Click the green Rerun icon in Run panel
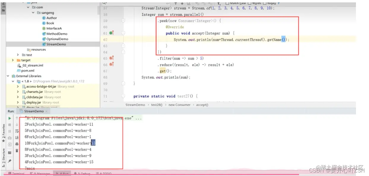Image resolution: width=369 pixels, height=176 pixels. tap(10, 118)
